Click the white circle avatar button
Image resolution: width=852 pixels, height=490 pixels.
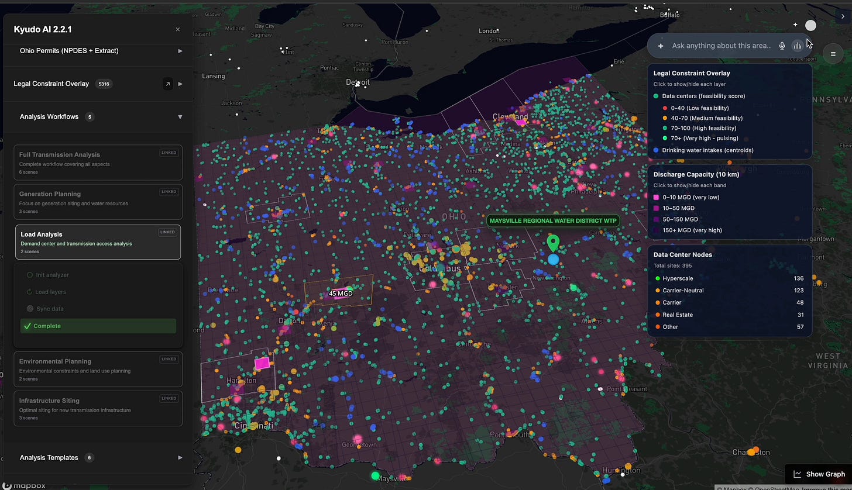tap(810, 25)
